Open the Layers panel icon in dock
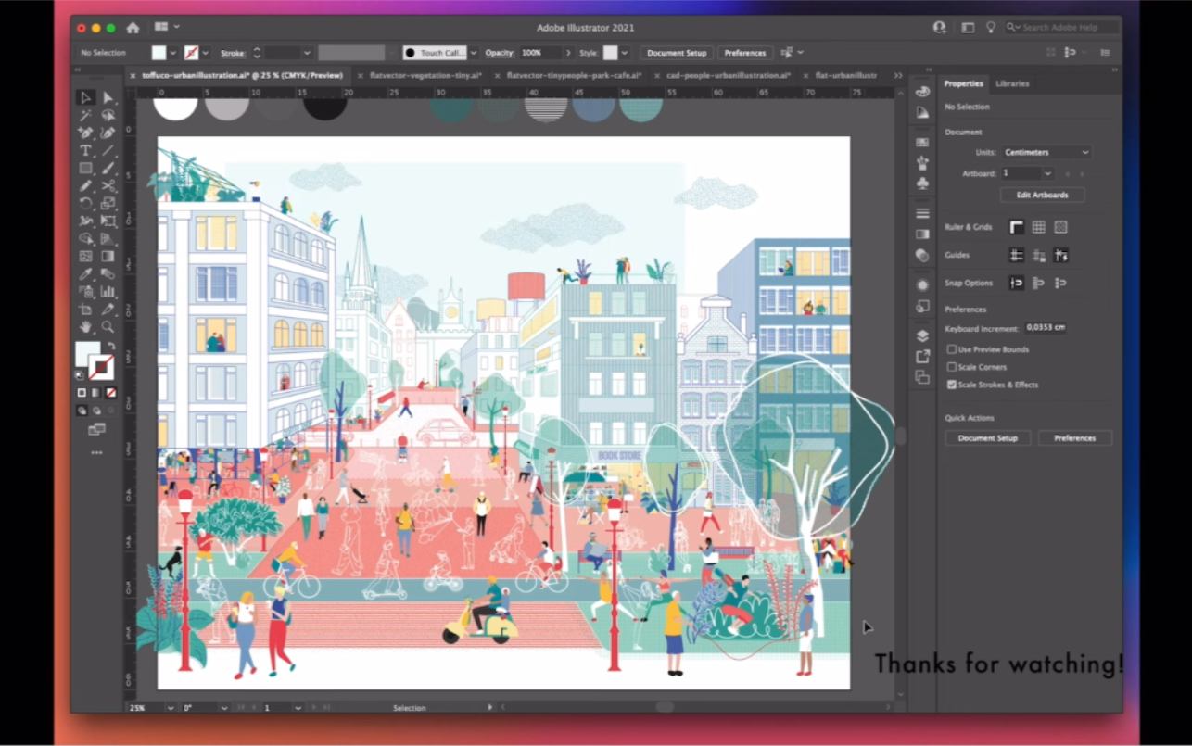1192x746 pixels. [x=922, y=336]
